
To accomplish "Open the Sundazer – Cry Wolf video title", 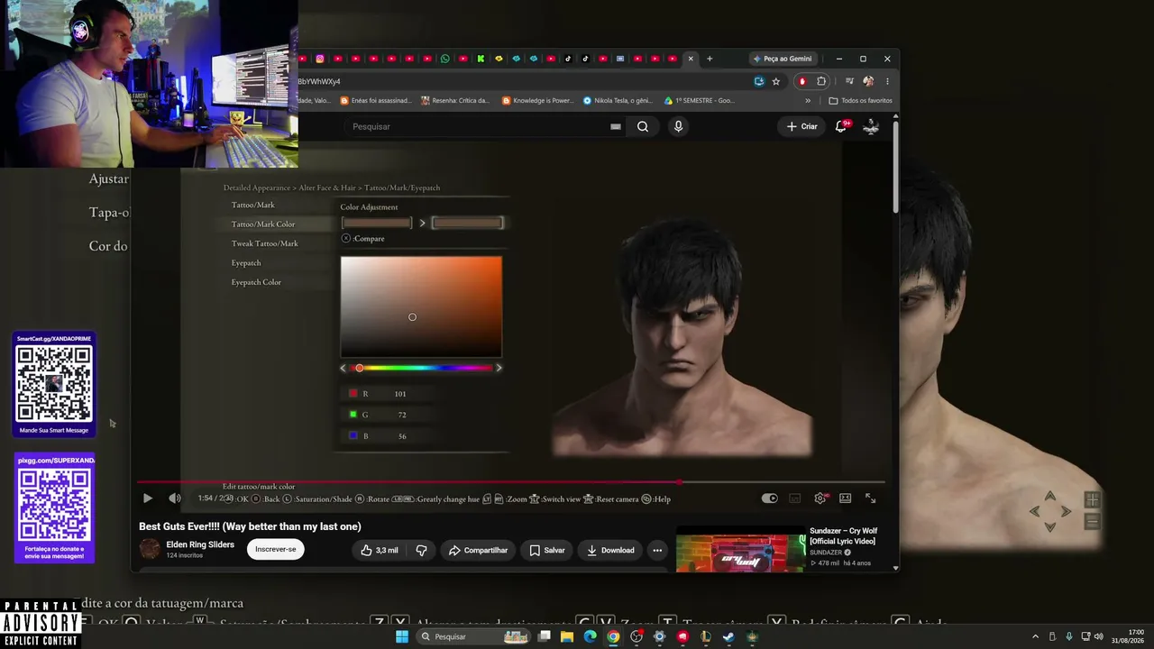I will tap(843, 535).
